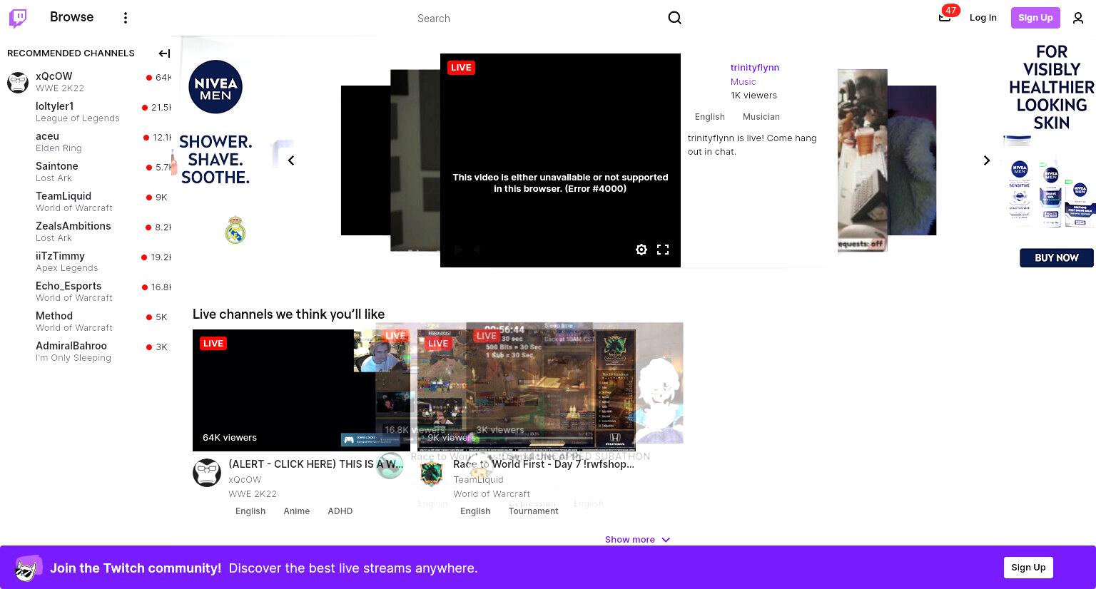Click the search magnifier icon
The height and width of the screenshot is (589, 1096).
(674, 18)
